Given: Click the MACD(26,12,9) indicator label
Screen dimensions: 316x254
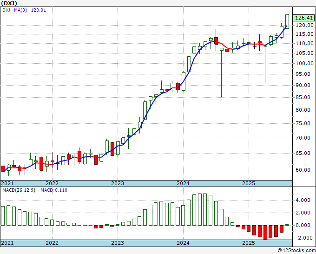Looking at the screenshot, I should 19,190.
